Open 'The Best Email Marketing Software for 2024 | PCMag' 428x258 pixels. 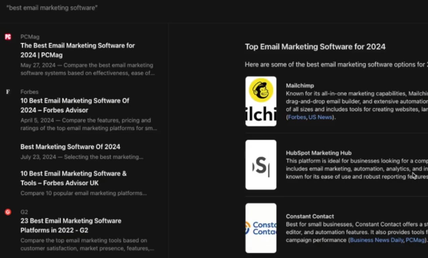click(77, 50)
